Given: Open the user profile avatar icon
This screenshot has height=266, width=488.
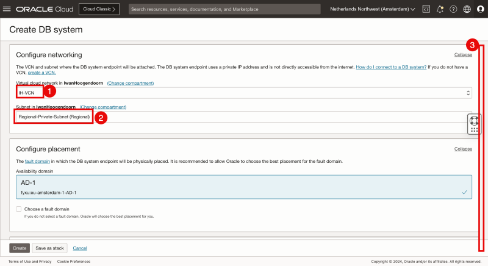Looking at the screenshot, I should point(481,9).
